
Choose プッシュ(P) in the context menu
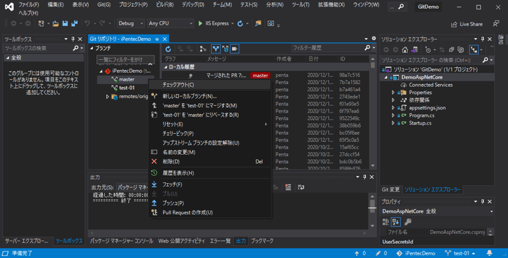tap(209, 203)
